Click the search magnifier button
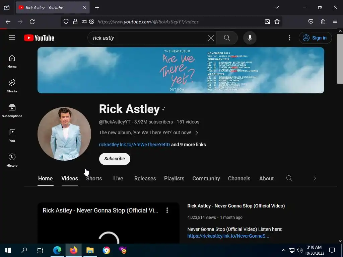 pyautogui.click(x=227, y=38)
